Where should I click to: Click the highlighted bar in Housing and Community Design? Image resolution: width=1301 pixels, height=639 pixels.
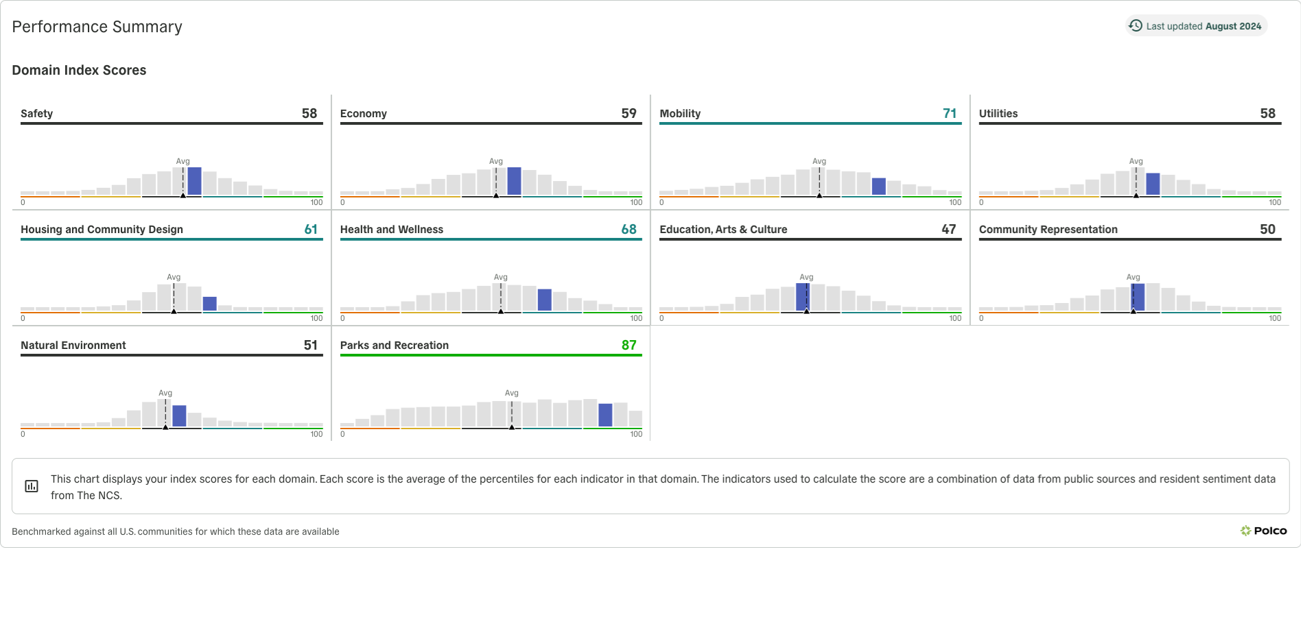click(209, 304)
